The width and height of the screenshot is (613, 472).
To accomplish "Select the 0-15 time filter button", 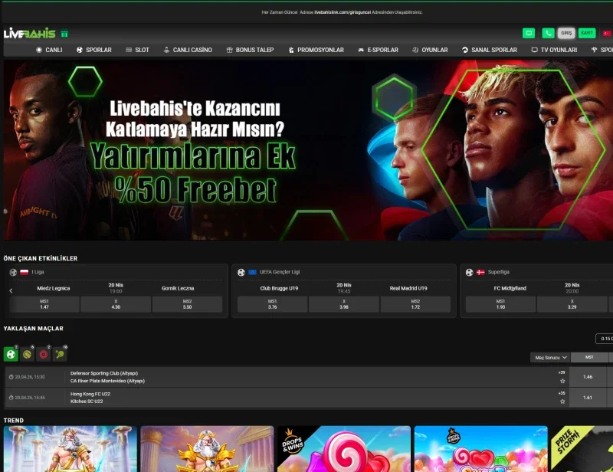I will tap(605, 339).
